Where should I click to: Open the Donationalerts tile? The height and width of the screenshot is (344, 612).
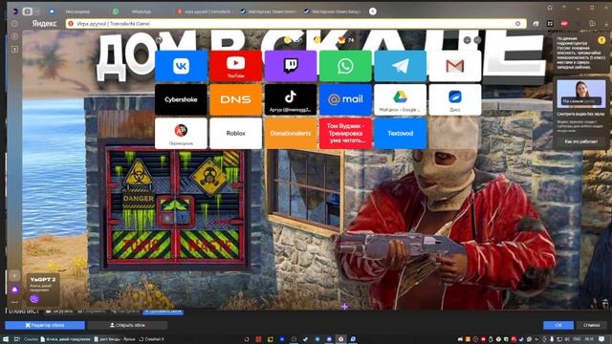coord(291,134)
